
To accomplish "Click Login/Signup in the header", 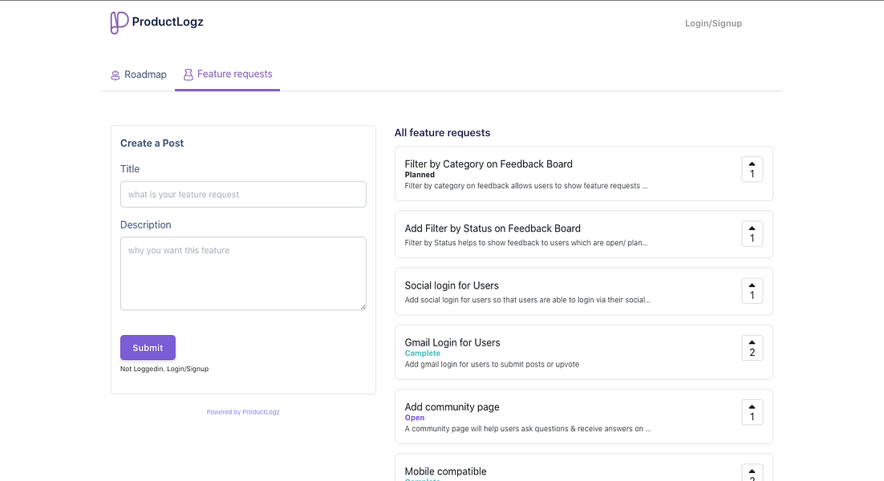I will 713,23.
